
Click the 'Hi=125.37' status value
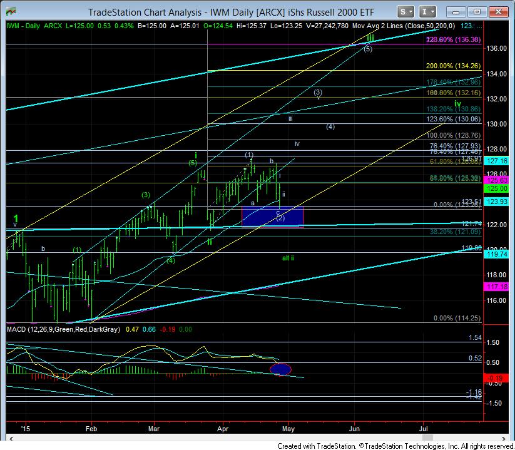pyautogui.click(x=252, y=26)
